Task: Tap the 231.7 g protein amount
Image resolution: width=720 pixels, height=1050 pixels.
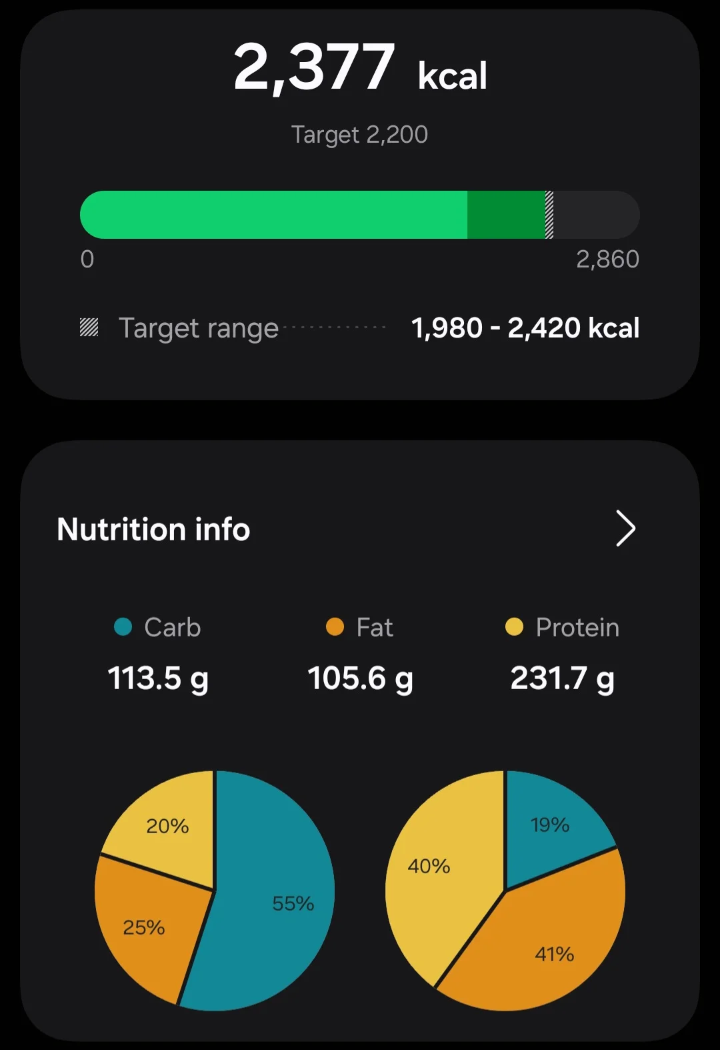Action: [562, 678]
